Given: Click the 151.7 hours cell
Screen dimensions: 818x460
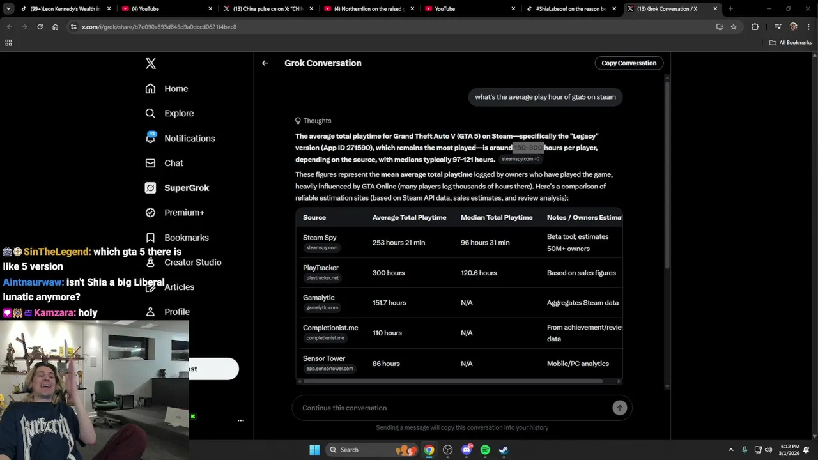Looking at the screenshot, I should coord(389,303).
